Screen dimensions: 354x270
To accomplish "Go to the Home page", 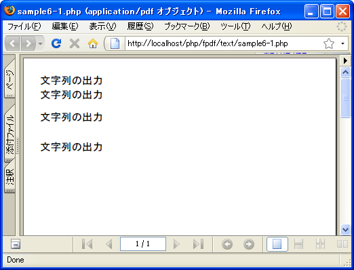I will pyautogui.click(x=93, y=43).
